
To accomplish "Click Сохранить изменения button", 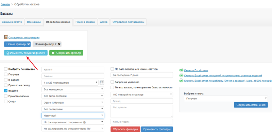I will (251, 105).
